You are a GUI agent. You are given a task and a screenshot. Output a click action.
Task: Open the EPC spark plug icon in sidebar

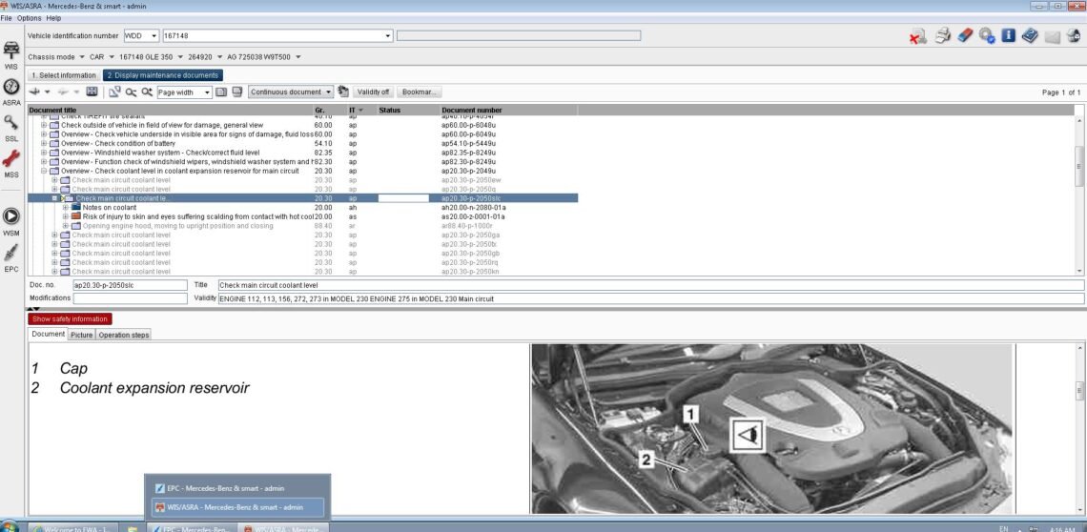click(11, 253)
